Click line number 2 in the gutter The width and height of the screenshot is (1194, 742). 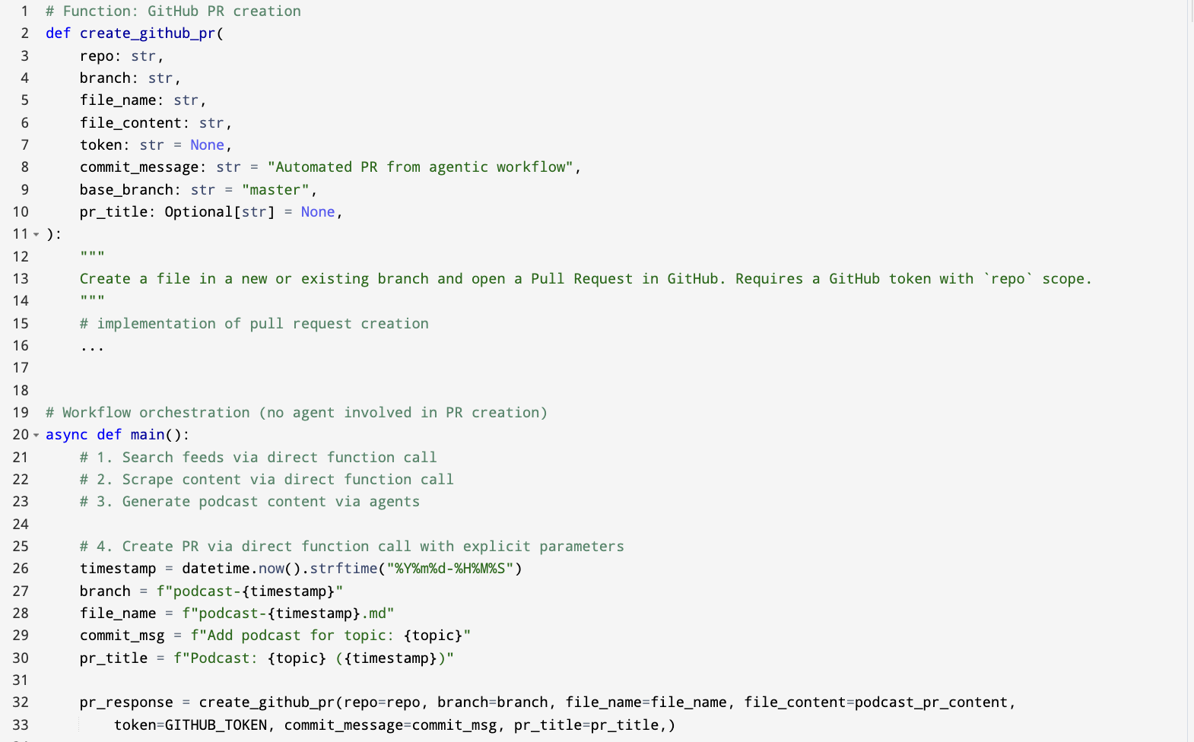(24, 33)
